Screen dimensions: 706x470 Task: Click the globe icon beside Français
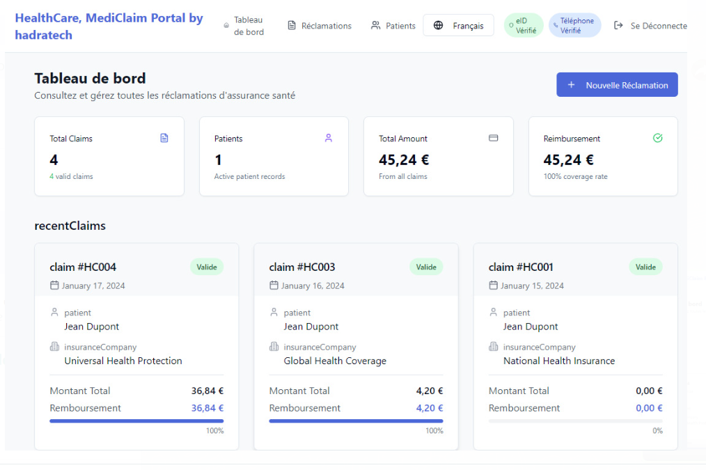(x=438, y=26)
